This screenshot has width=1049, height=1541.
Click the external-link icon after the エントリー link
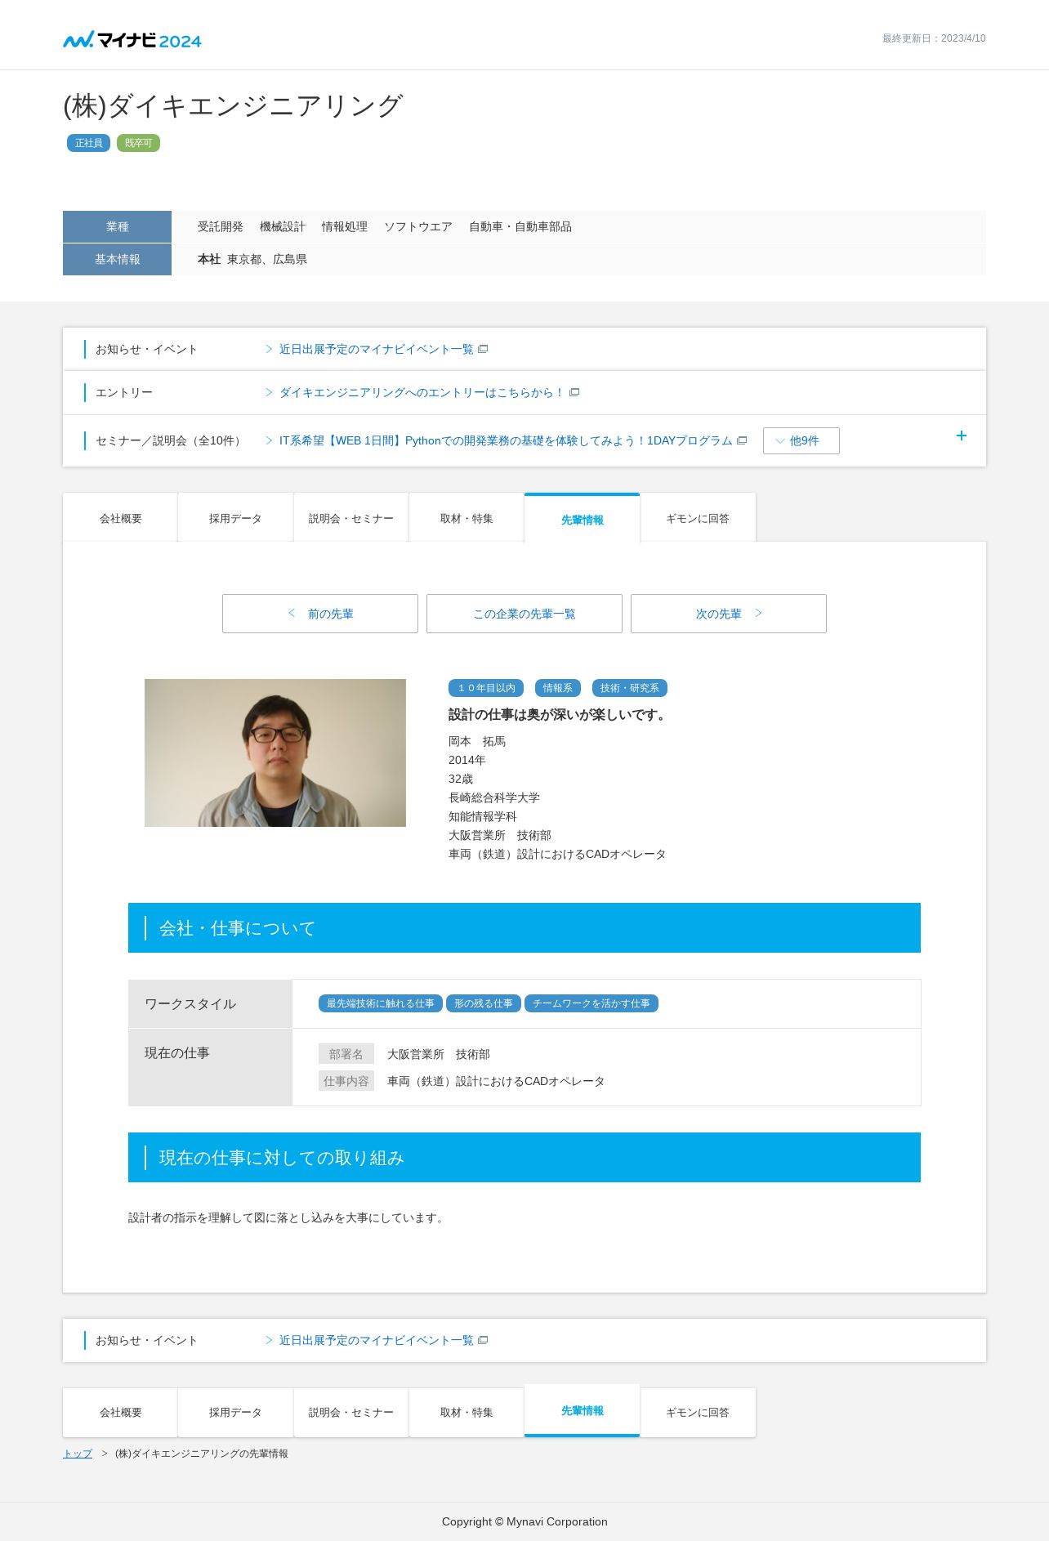click(x=574, y=392)
